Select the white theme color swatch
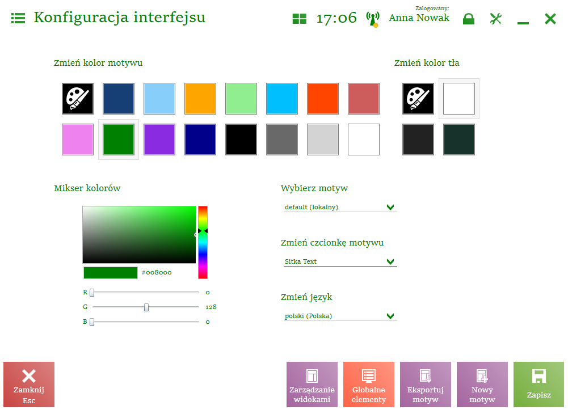 364,140
